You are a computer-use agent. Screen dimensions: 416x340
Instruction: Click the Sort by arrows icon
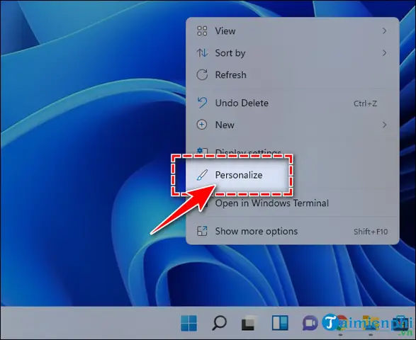(x=202, y=53)
